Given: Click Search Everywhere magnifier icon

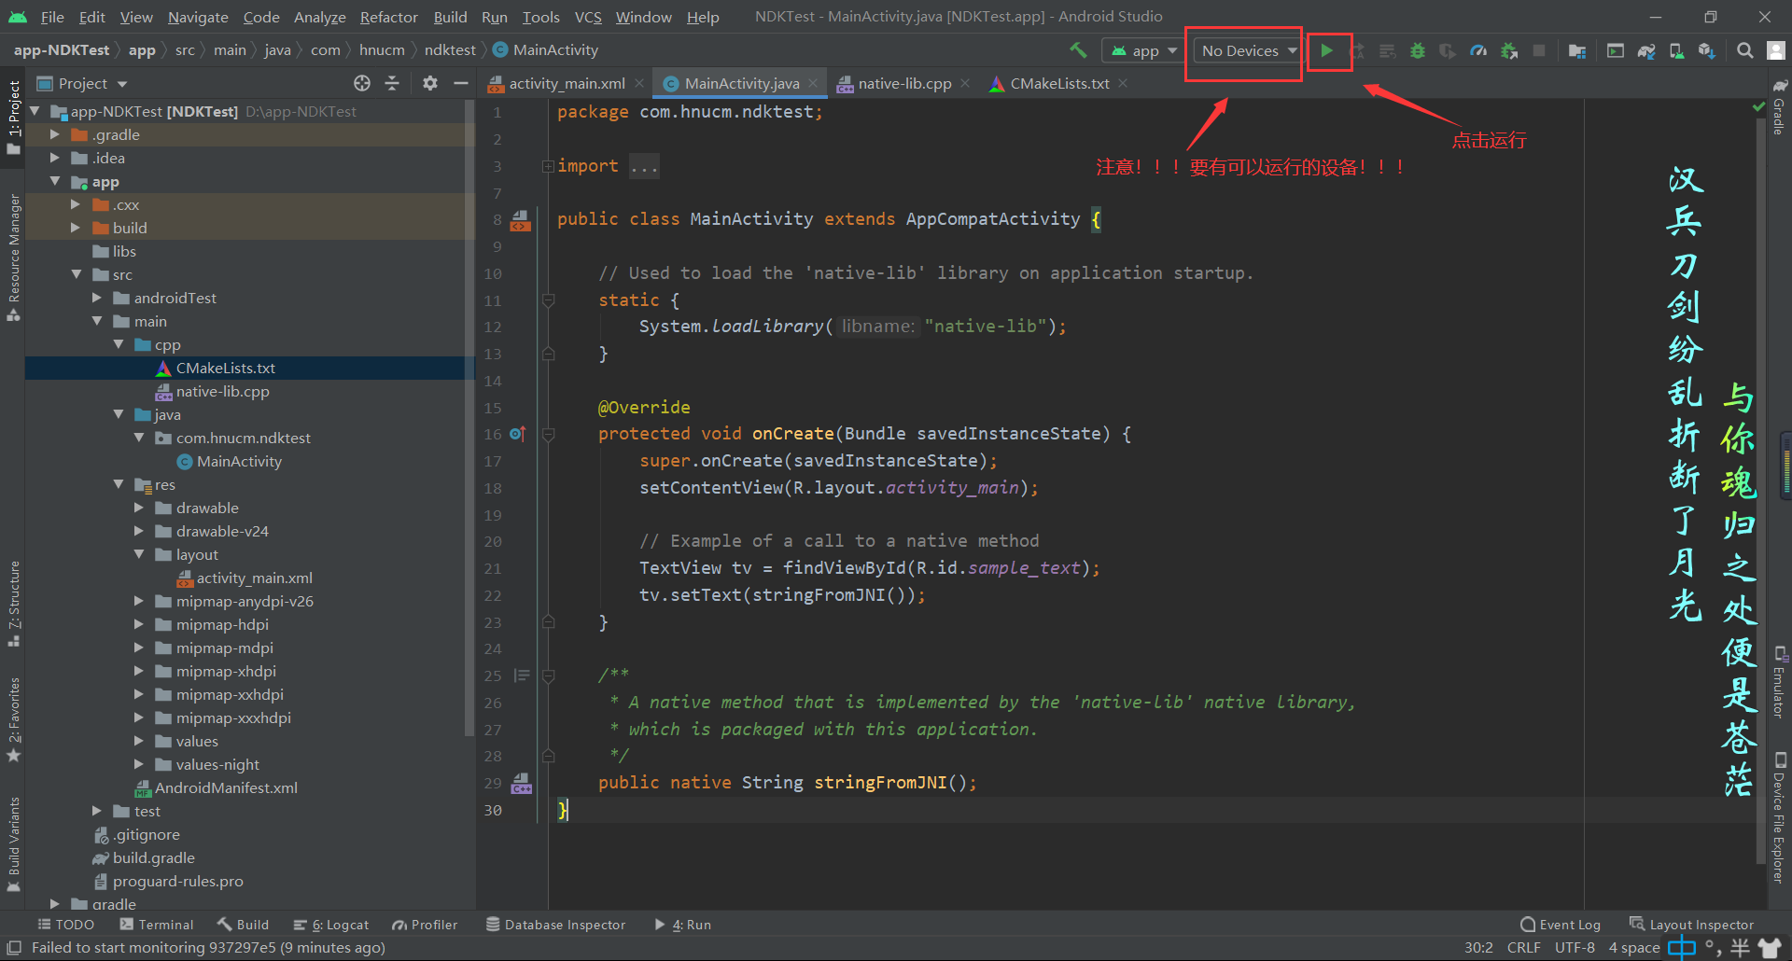Looking at the screenshot, I should click(x=1744, y=50).
